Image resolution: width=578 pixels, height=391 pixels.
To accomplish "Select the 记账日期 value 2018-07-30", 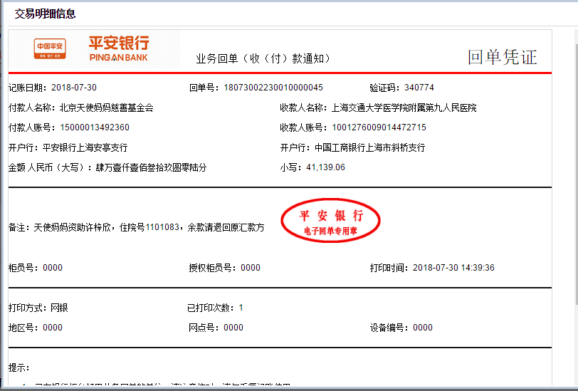I will tap(74, 88).
